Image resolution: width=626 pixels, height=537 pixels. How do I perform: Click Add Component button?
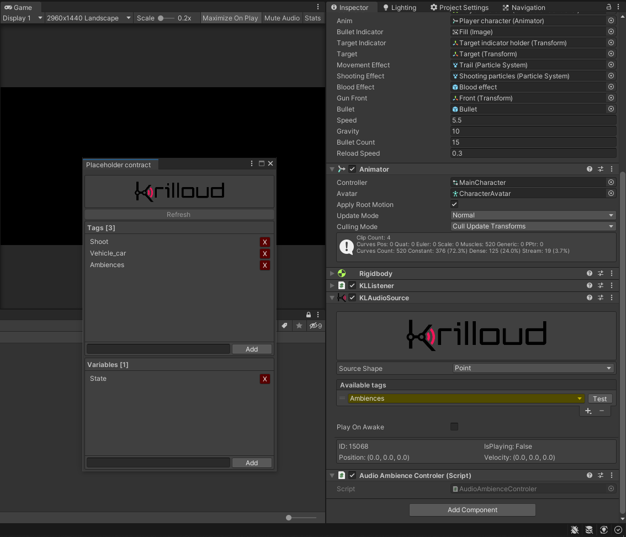point(473,510)
